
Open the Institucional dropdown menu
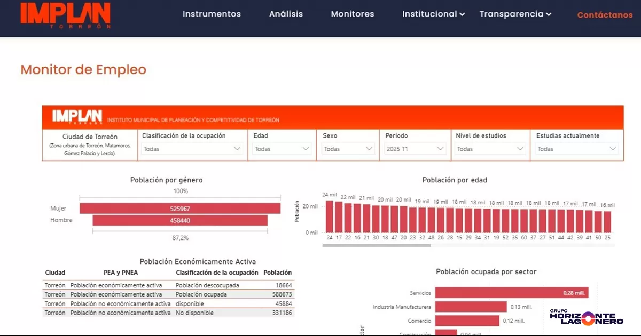[433, 14]
